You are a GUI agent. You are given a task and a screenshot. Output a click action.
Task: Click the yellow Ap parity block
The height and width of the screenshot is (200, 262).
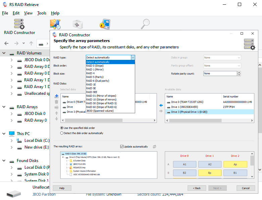click(234, 164)
